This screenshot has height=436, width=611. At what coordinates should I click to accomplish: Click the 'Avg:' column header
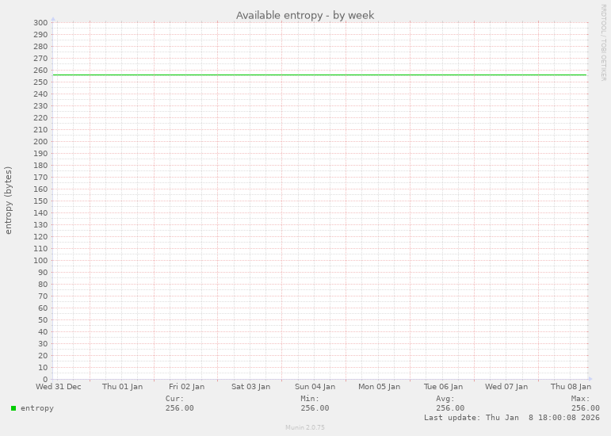(x=445, y=399)
